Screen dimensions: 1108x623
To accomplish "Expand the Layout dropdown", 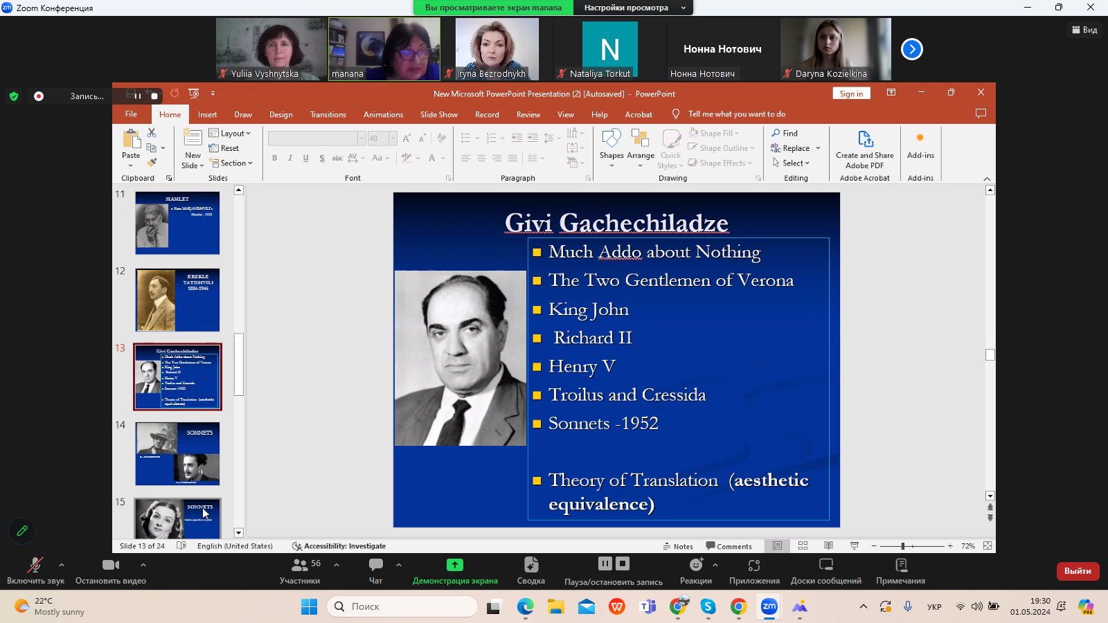I will [230, 133].
